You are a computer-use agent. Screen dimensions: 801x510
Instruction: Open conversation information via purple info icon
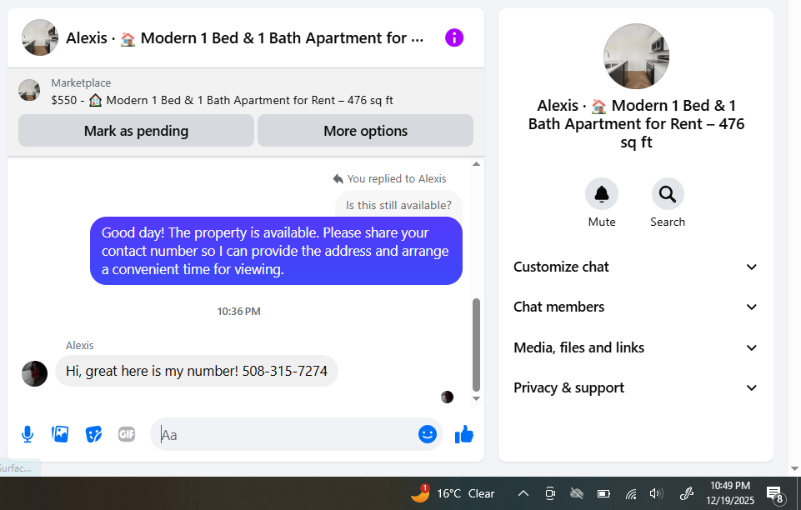coord(454,37)
